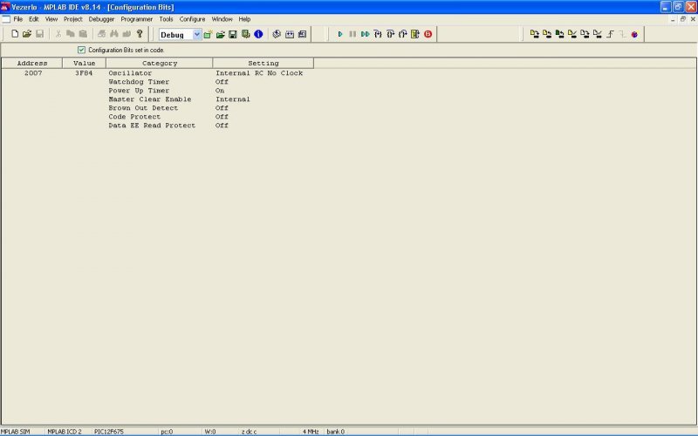Click the Verify target memory icon
698x436 pixels.
(x=572, y=34)
